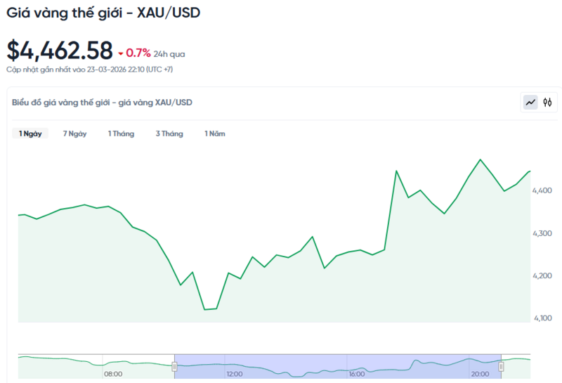The width and height of the screenshot is (562, 383).
Task: Switch to the candlestick chart view
Action: 547,103
